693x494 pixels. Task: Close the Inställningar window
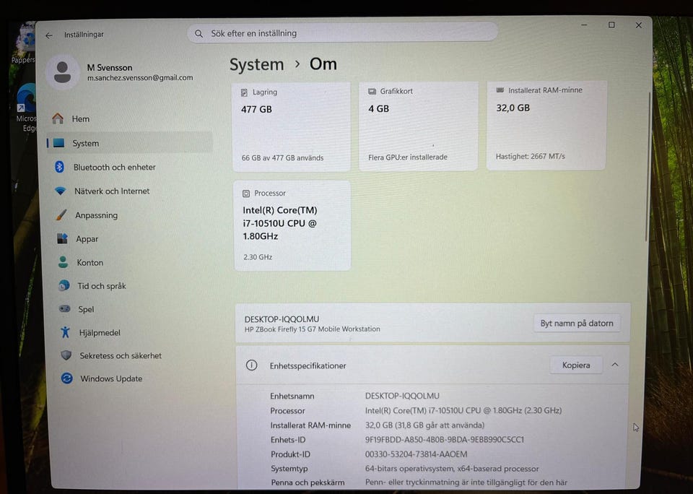coord(639,25)
